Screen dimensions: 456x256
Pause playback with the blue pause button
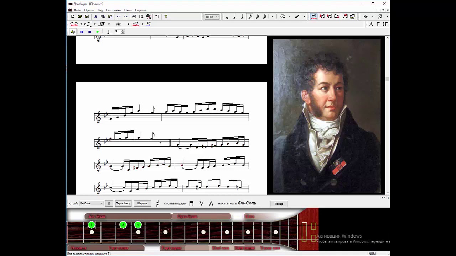82,32
